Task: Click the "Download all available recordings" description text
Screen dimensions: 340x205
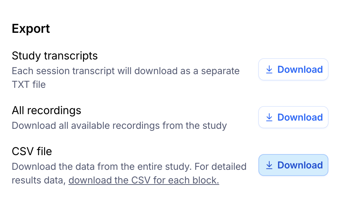Action: pos(119,126)
